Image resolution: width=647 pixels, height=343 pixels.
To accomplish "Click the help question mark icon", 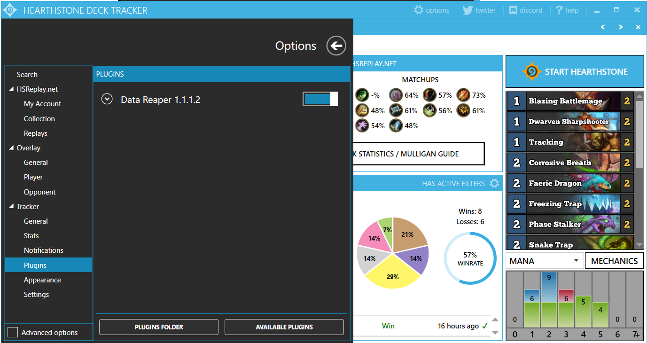I will click(x=559, y=10).
